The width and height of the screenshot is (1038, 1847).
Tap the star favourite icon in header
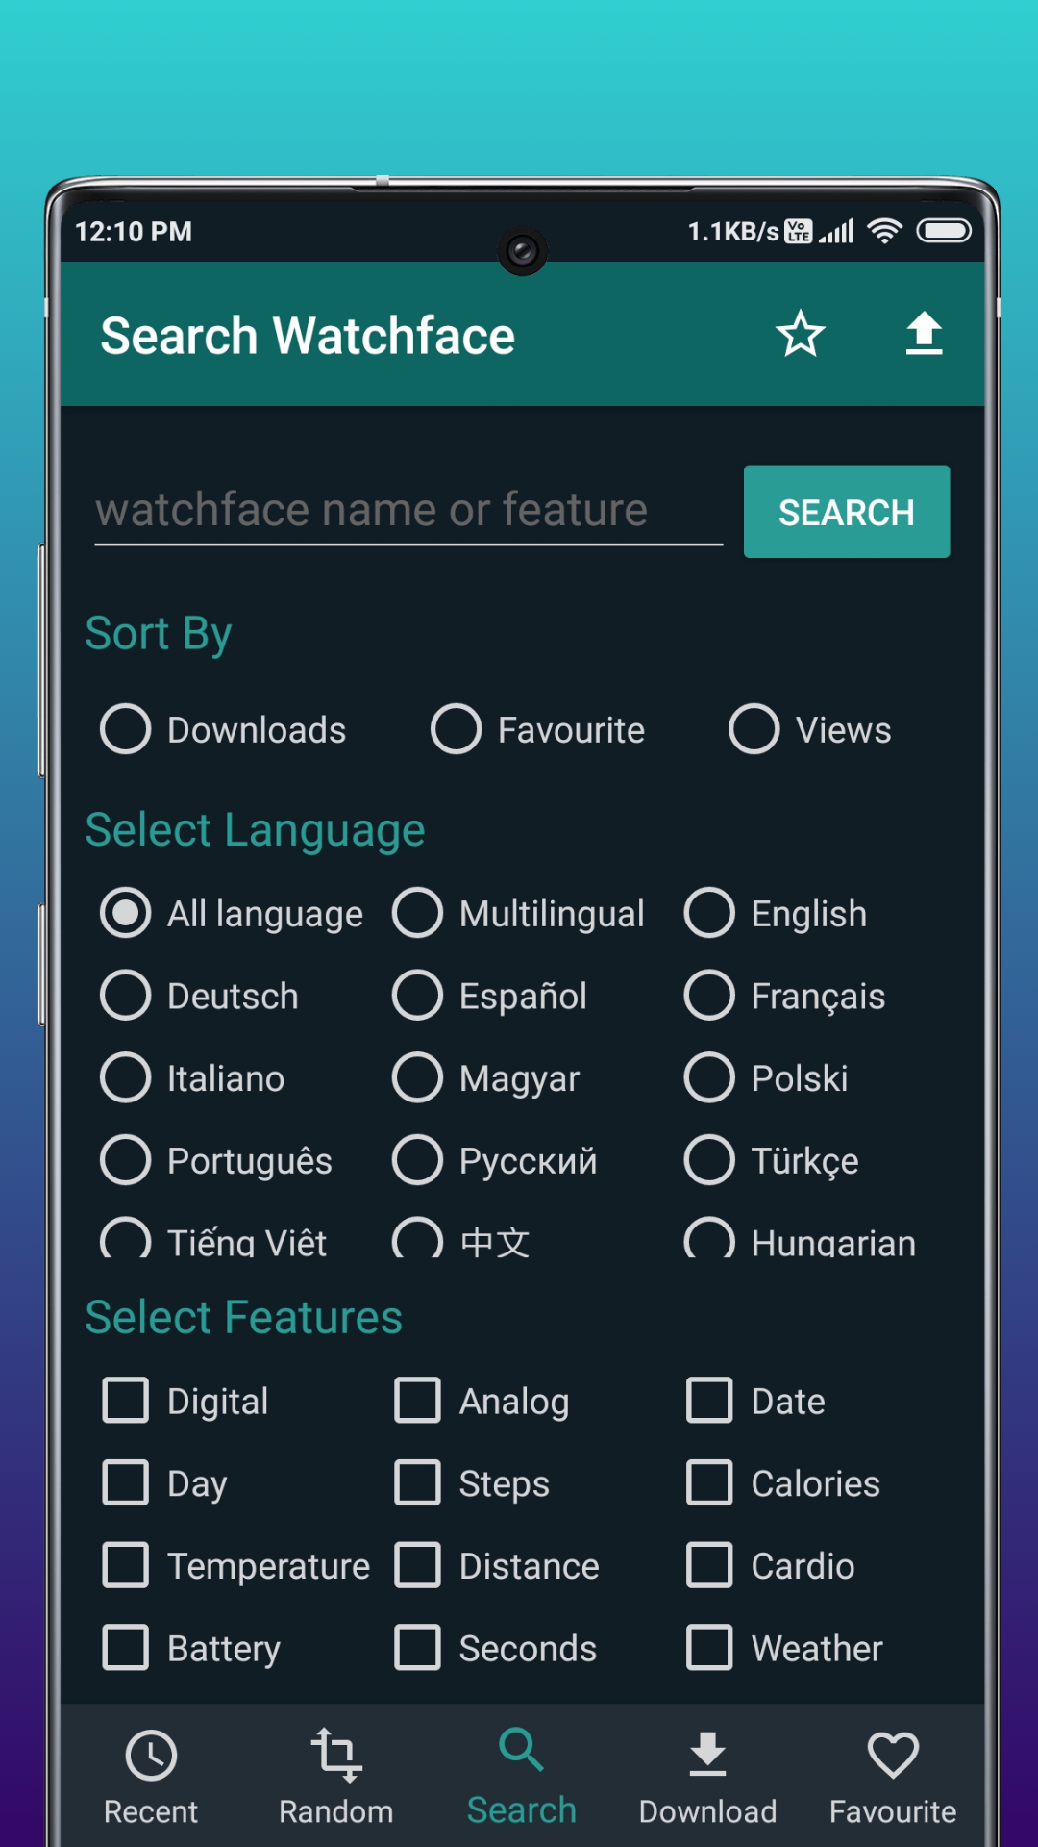tap(800, 334)
